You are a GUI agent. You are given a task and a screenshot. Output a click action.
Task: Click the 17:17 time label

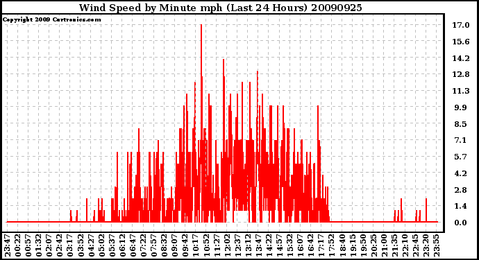pos(321,245)
